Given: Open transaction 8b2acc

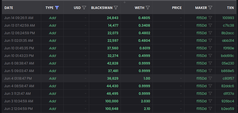Looking at the screenshot, I should coord(228,33).
